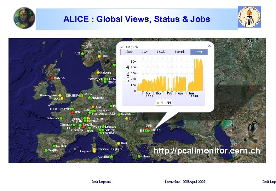Click the red UPB marker
Viewport: 276px width, 191px height.
147,128
